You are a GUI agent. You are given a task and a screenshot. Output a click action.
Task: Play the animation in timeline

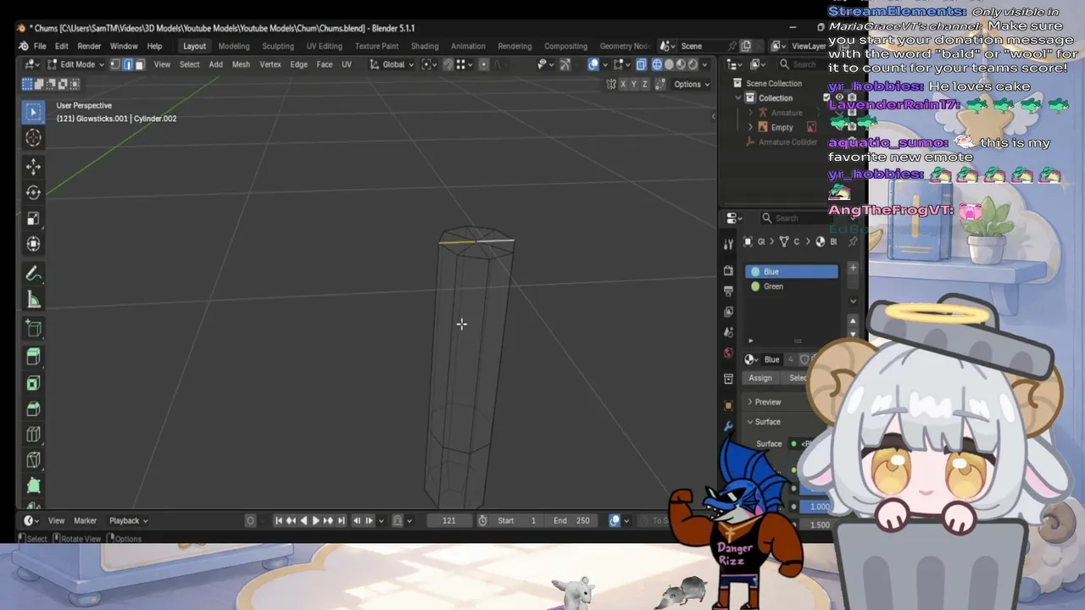point(315,520)
